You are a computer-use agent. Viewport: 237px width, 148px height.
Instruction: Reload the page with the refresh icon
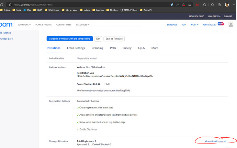[1, 5]
